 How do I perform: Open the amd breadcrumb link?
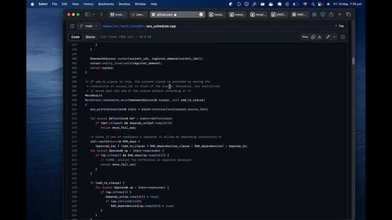(124, 26)
